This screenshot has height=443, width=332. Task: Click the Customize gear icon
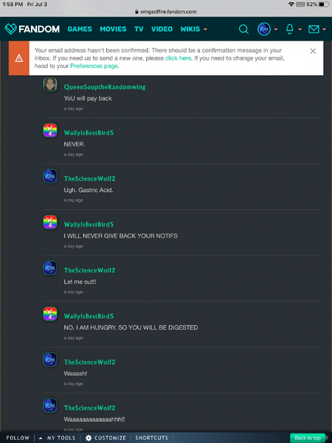pyautogui.click(x=89, y=438)
